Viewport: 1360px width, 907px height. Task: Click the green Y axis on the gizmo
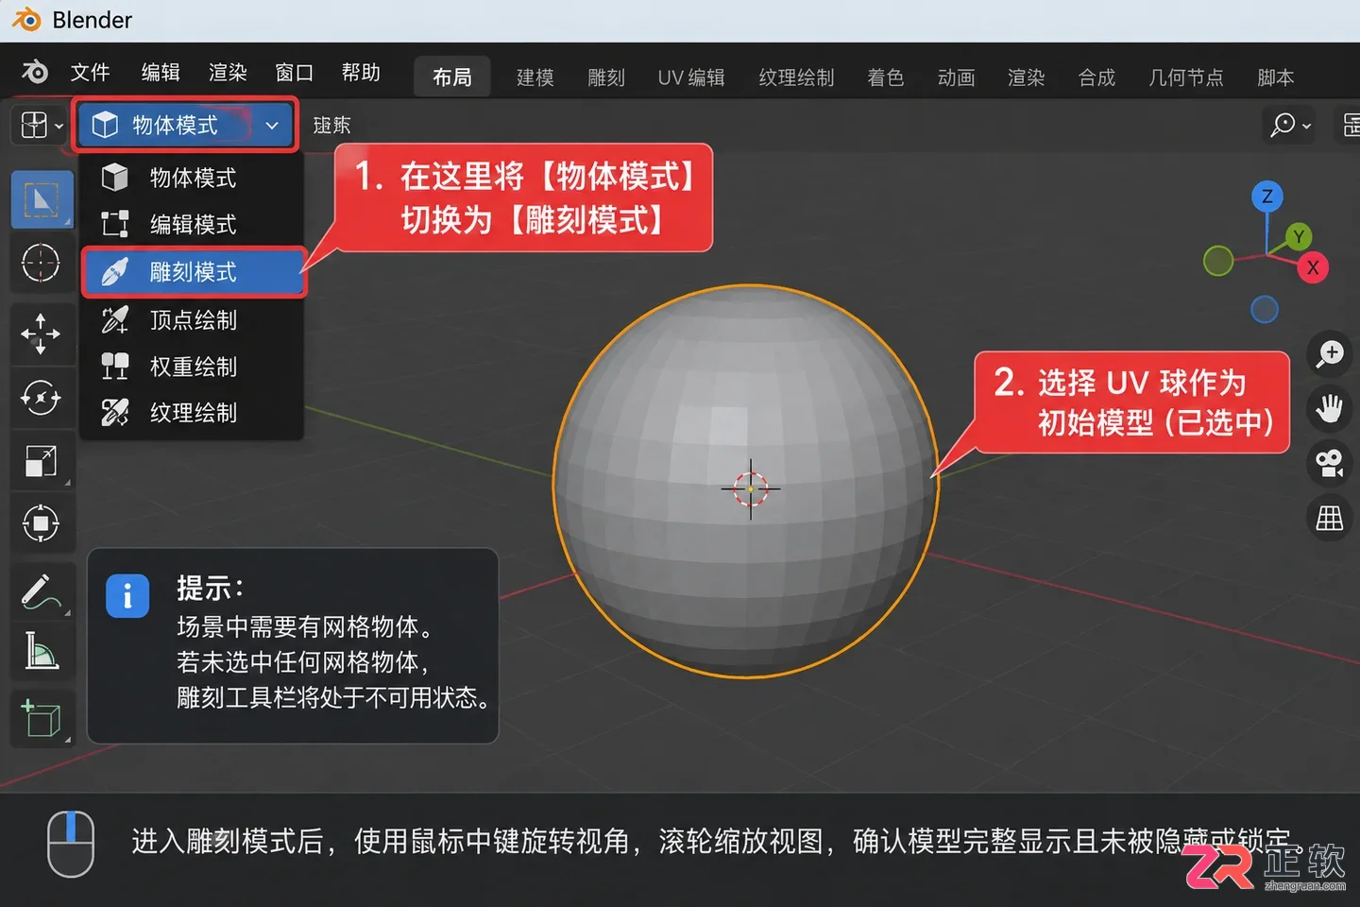pos(1299,236)
